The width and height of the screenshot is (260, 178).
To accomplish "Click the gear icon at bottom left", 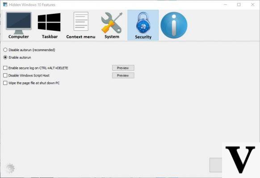I will tap(10, 168).
